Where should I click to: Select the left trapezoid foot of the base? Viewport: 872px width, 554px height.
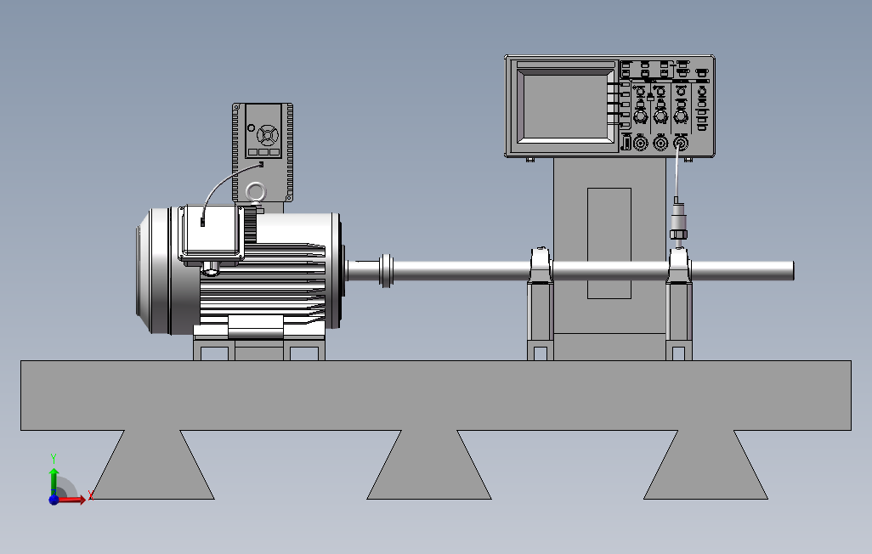point(152,465)
